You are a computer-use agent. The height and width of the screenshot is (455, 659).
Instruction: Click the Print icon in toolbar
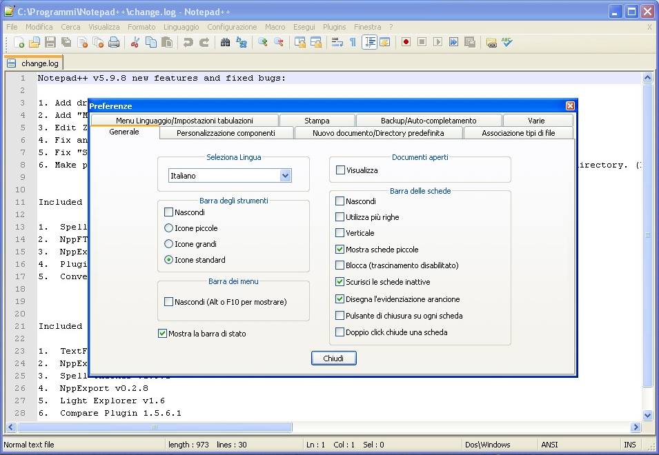coord(114,43)
